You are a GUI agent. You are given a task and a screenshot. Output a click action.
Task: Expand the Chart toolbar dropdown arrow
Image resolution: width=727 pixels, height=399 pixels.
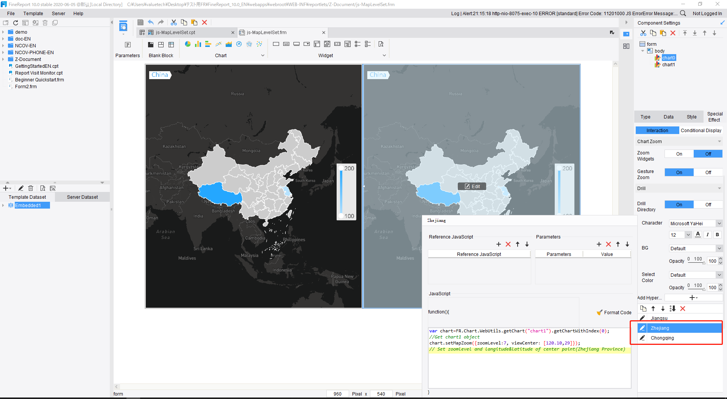click(263, 55)
